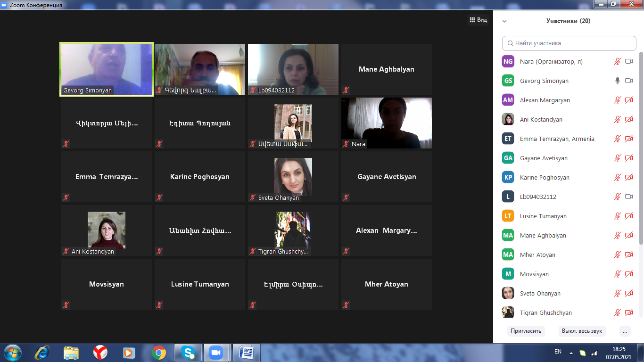The width and height of the screenshot is (644, 362).
Task: Click Gevorg Simonyan's camera icon
Action: 628,81
